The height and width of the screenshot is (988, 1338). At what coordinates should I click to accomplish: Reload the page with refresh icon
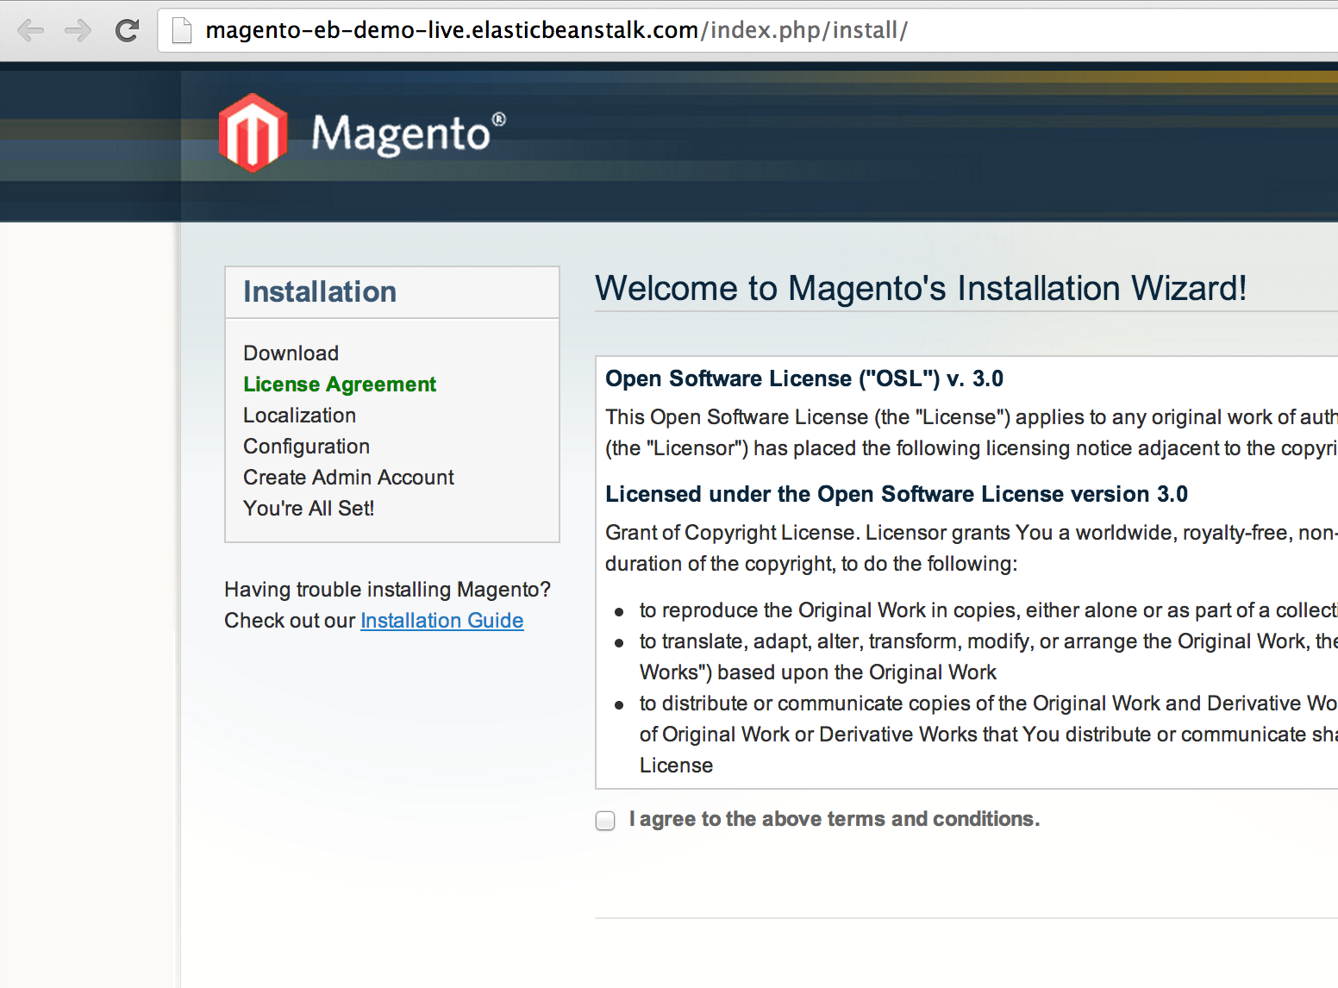click(127, 31)
